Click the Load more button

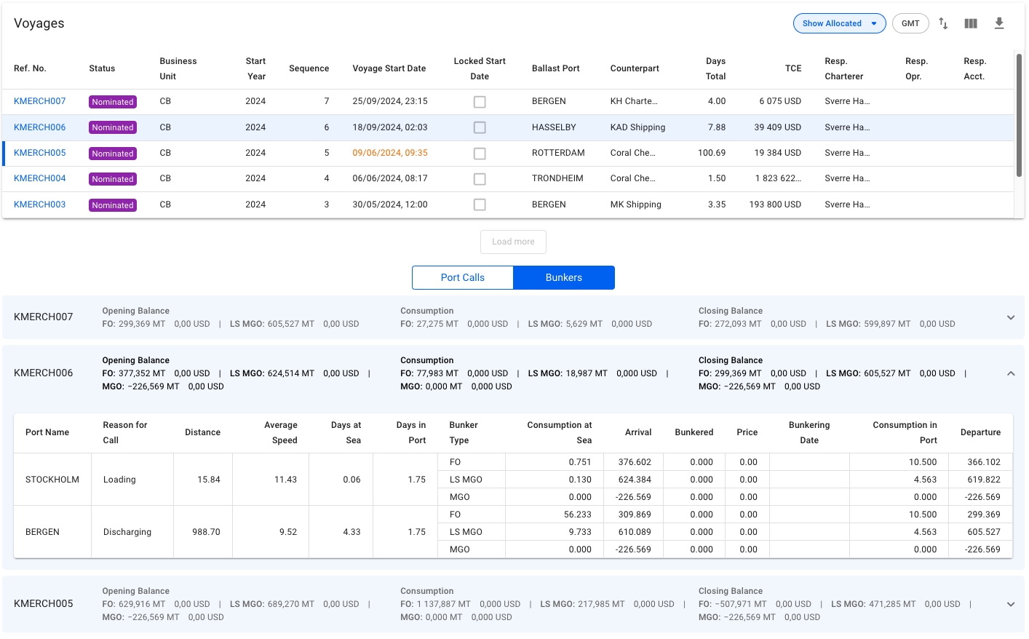tap(513, 242)
